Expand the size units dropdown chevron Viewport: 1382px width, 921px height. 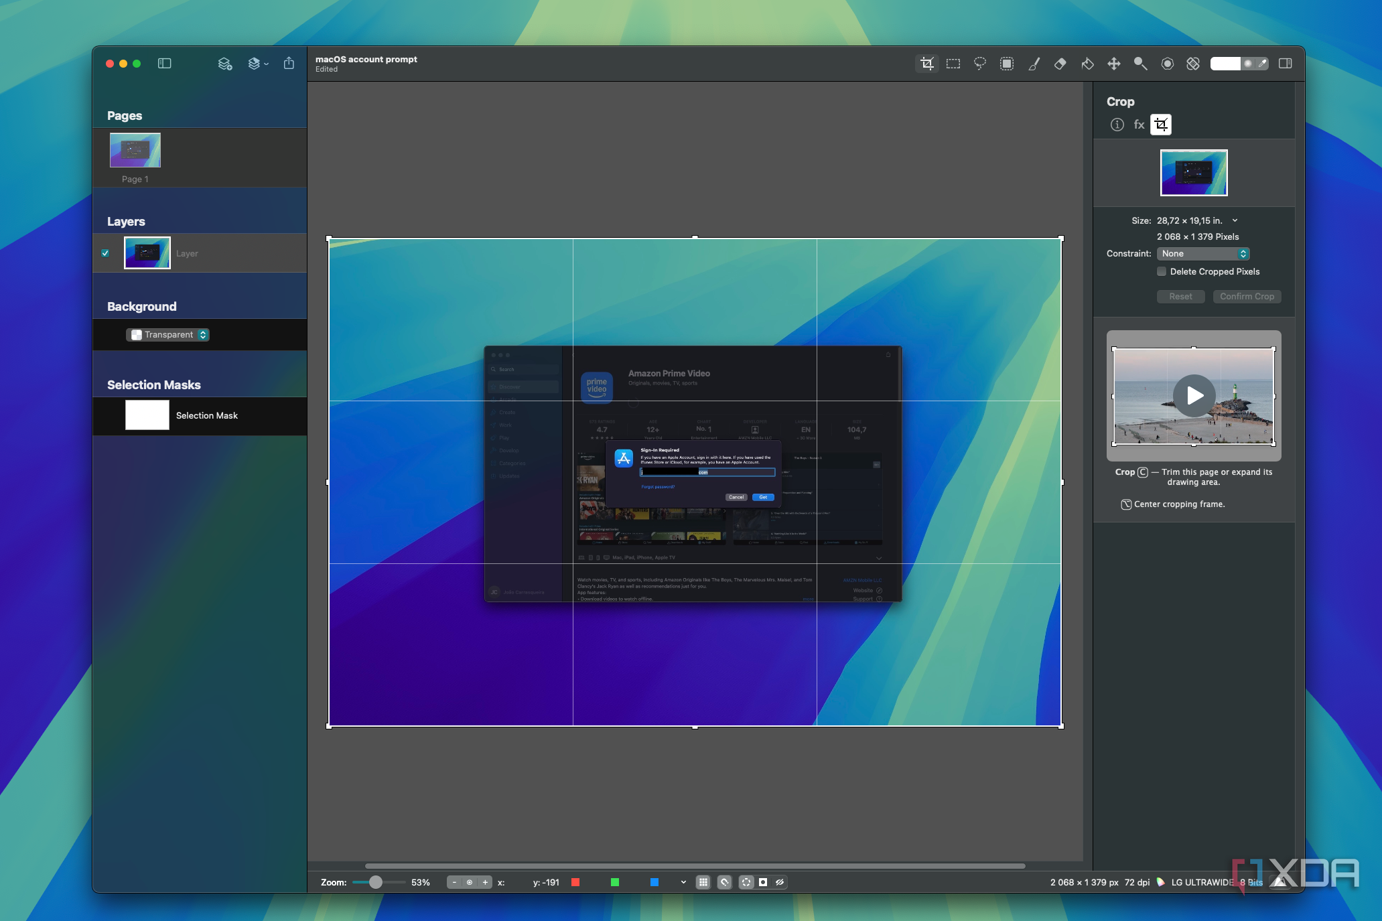[x=1235, y=220]
